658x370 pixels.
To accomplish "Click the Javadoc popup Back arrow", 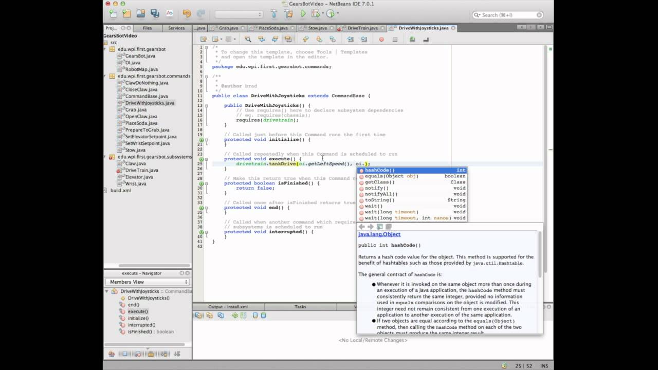I will tap(361, 227).
